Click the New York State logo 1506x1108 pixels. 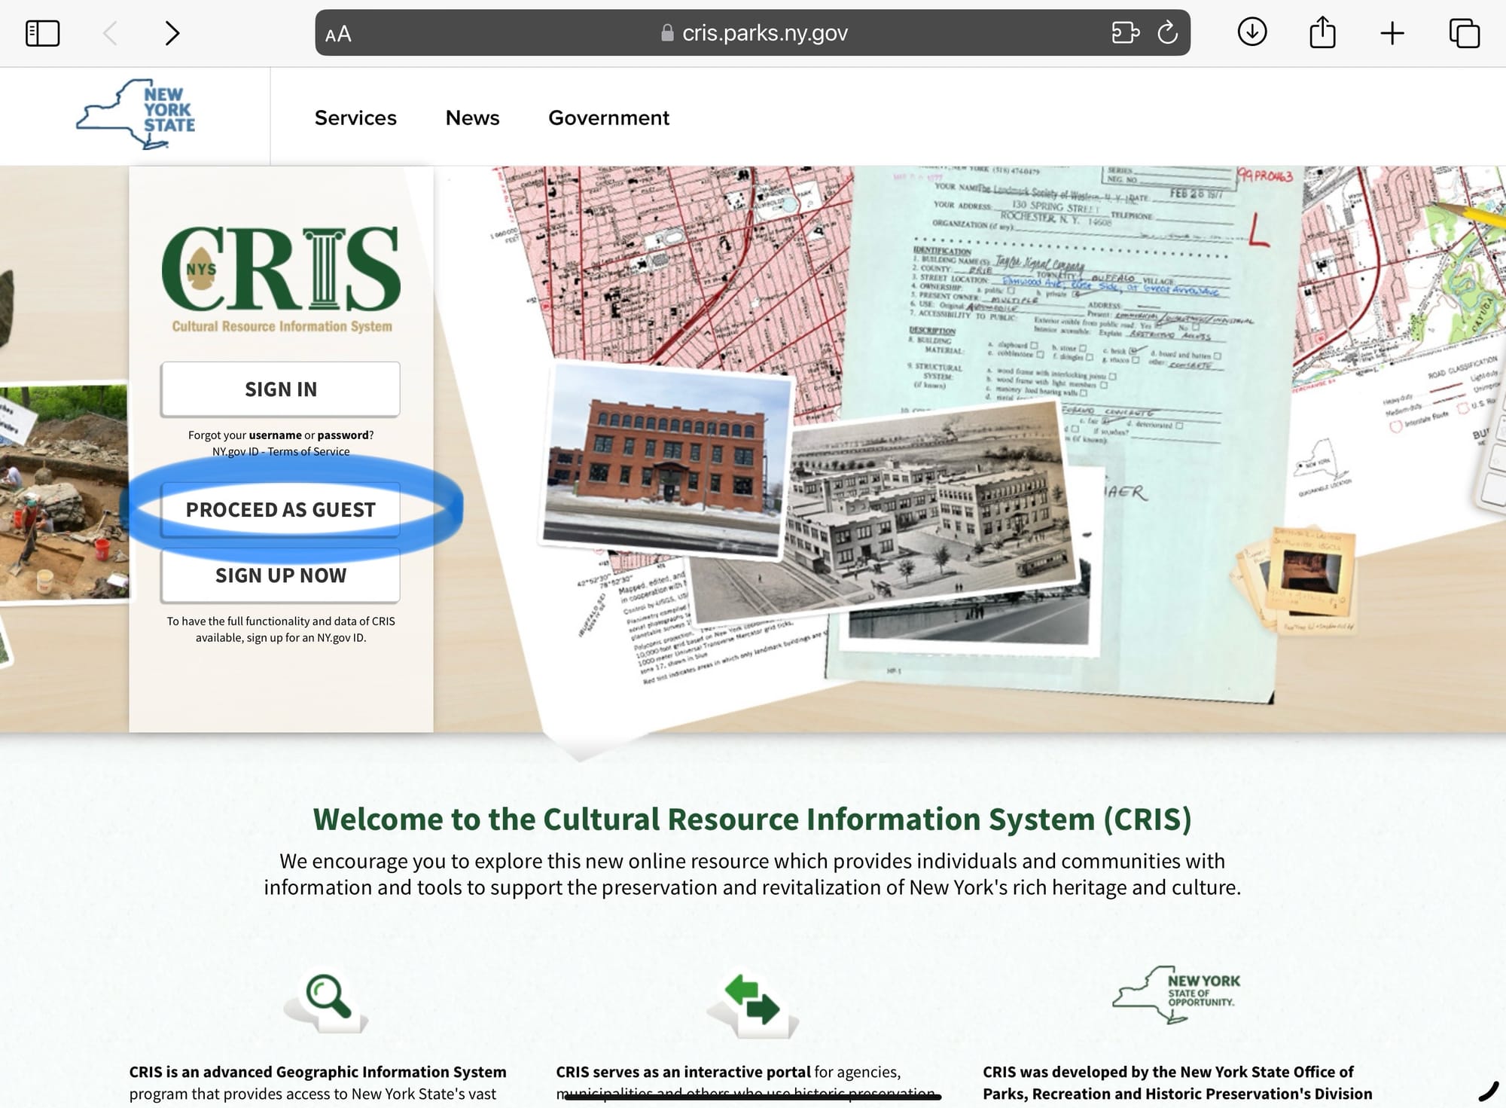(136, 114)
